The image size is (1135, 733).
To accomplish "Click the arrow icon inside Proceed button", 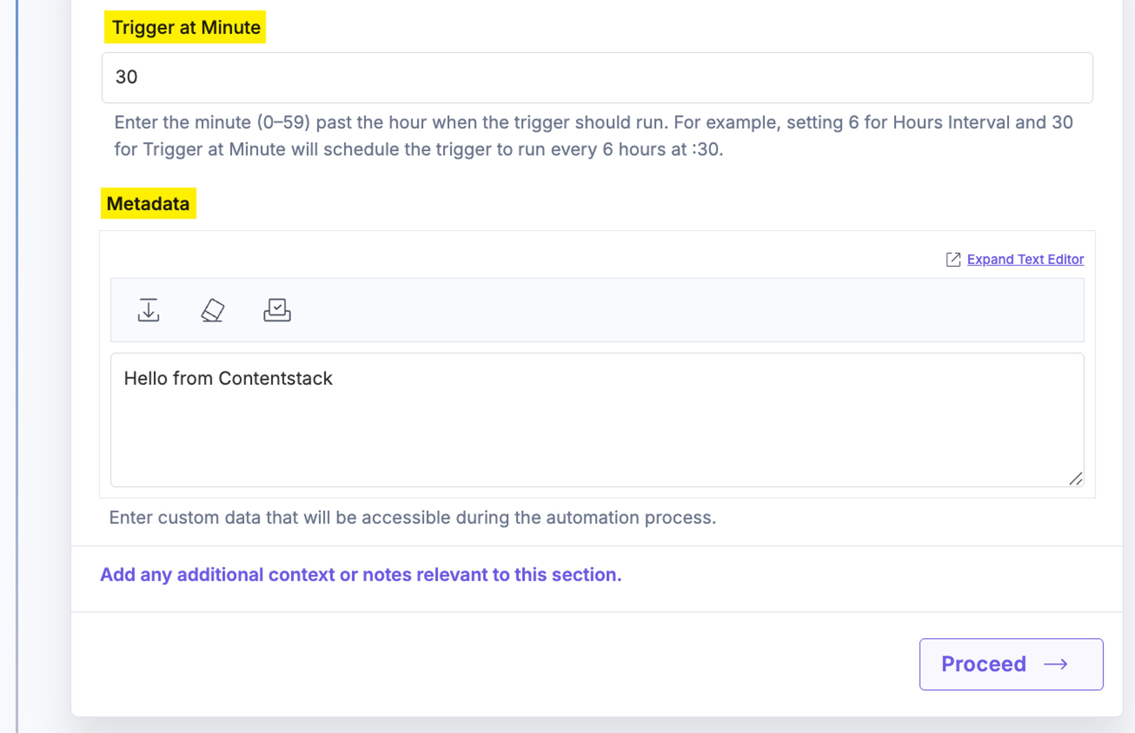I will coord(1056,664).
